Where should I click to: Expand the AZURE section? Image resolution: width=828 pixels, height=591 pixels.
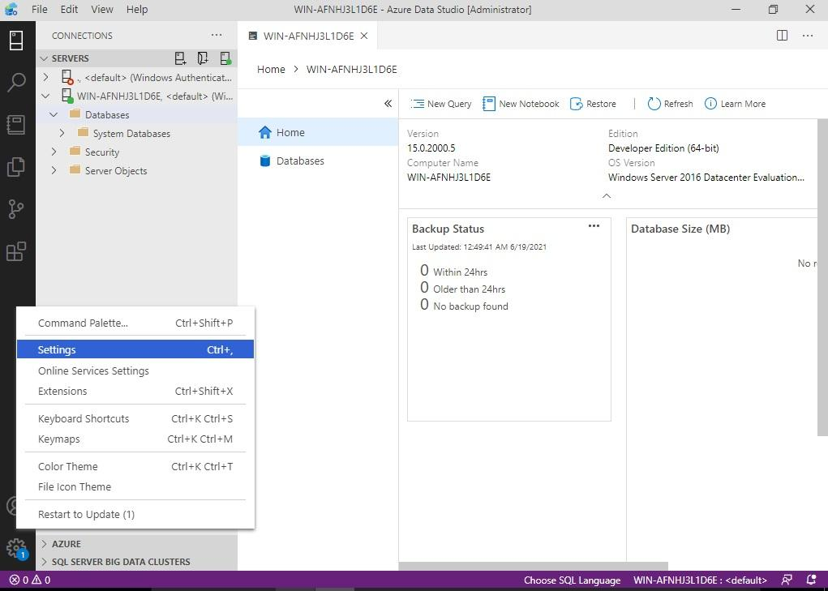tap(44, 543)
